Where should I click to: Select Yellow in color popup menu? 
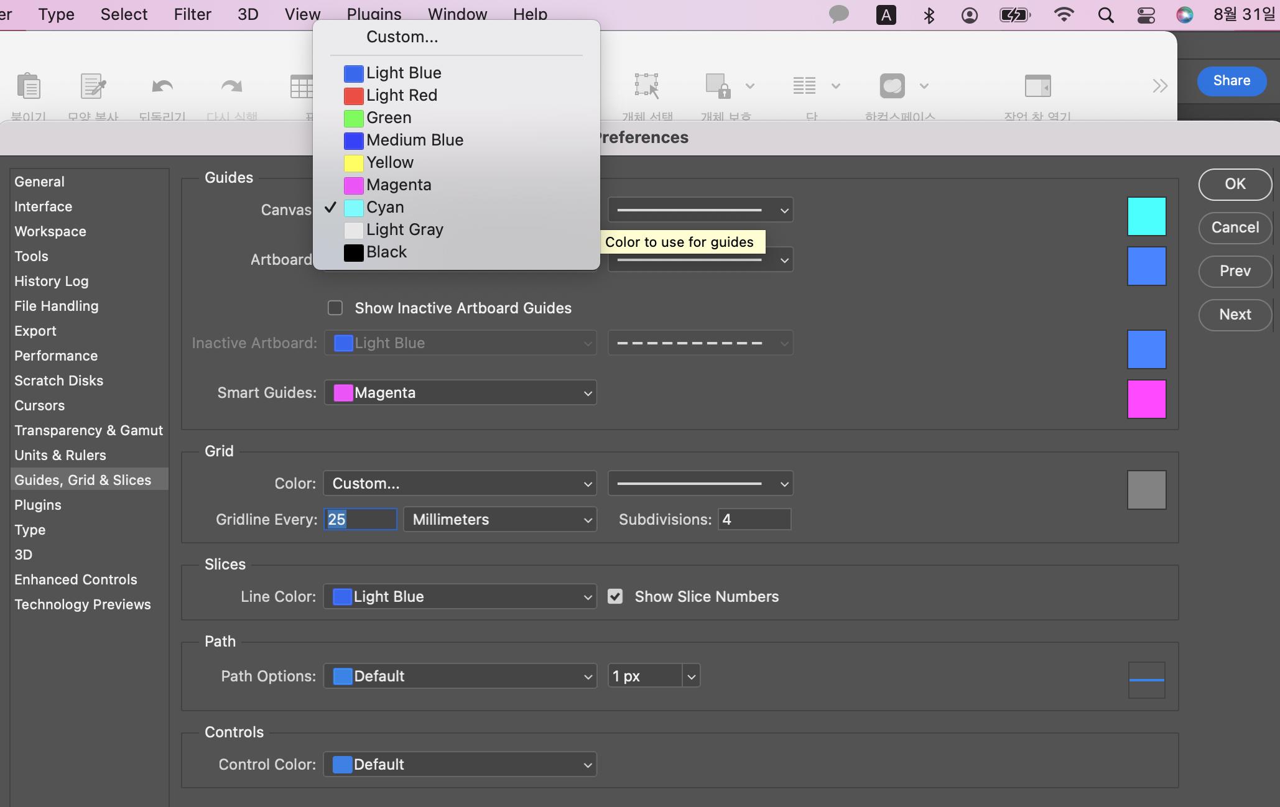(x=457, y=162)
